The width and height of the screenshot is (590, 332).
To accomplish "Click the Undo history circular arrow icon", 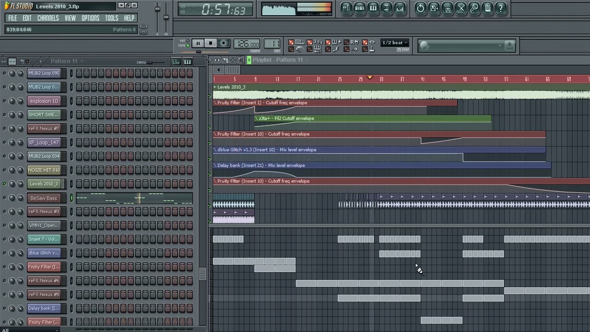I will click(420, 8).
